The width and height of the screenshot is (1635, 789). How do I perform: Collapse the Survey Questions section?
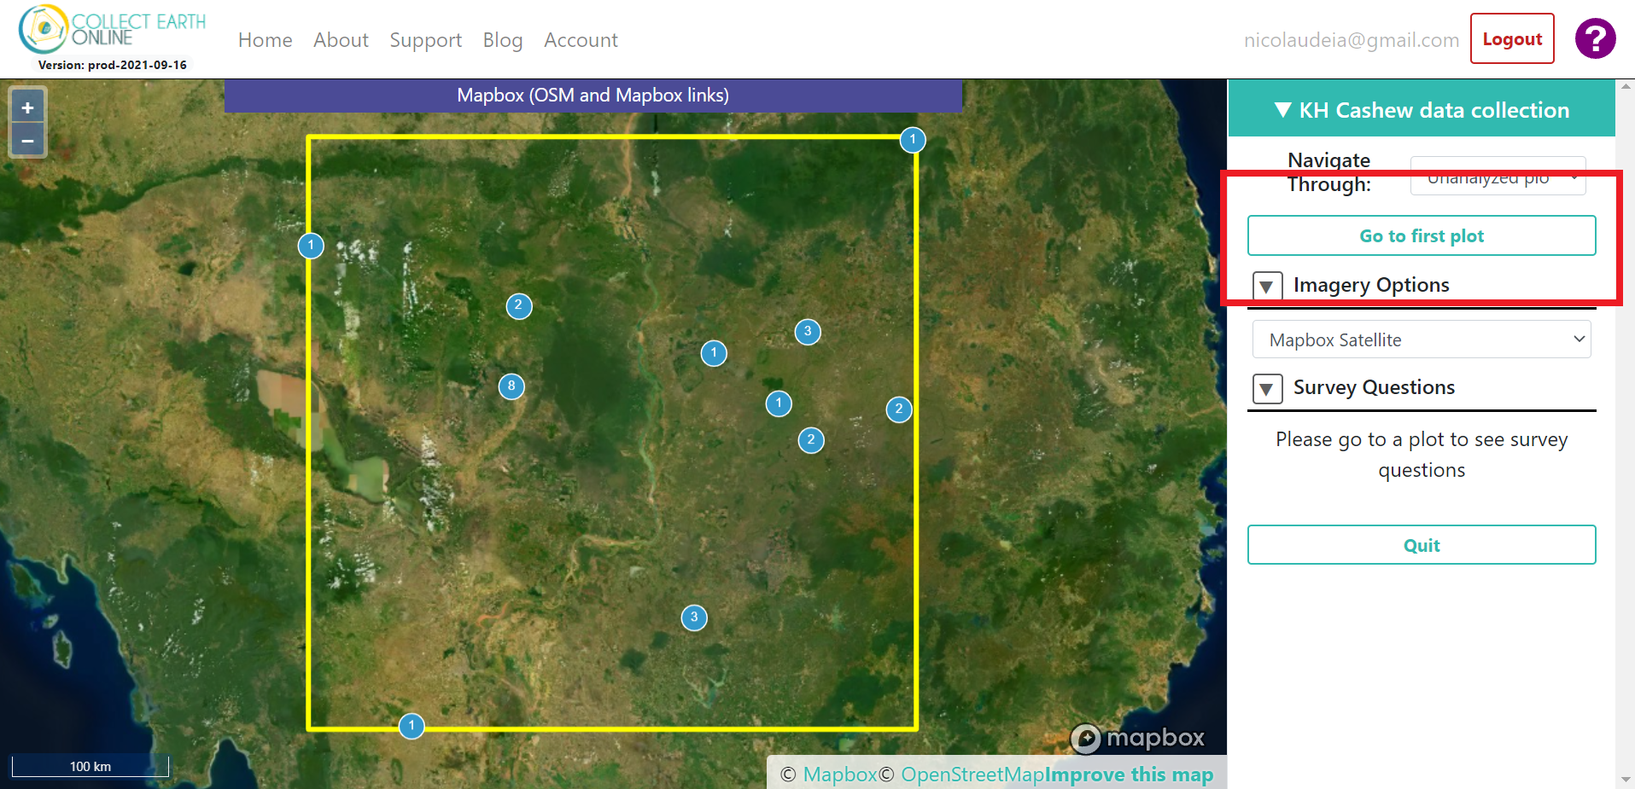click(x=1267, y=389)
